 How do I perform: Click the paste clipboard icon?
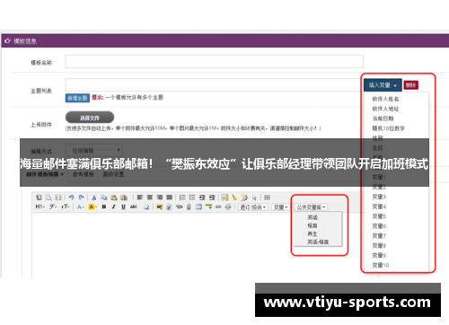(x=114, y=198)
